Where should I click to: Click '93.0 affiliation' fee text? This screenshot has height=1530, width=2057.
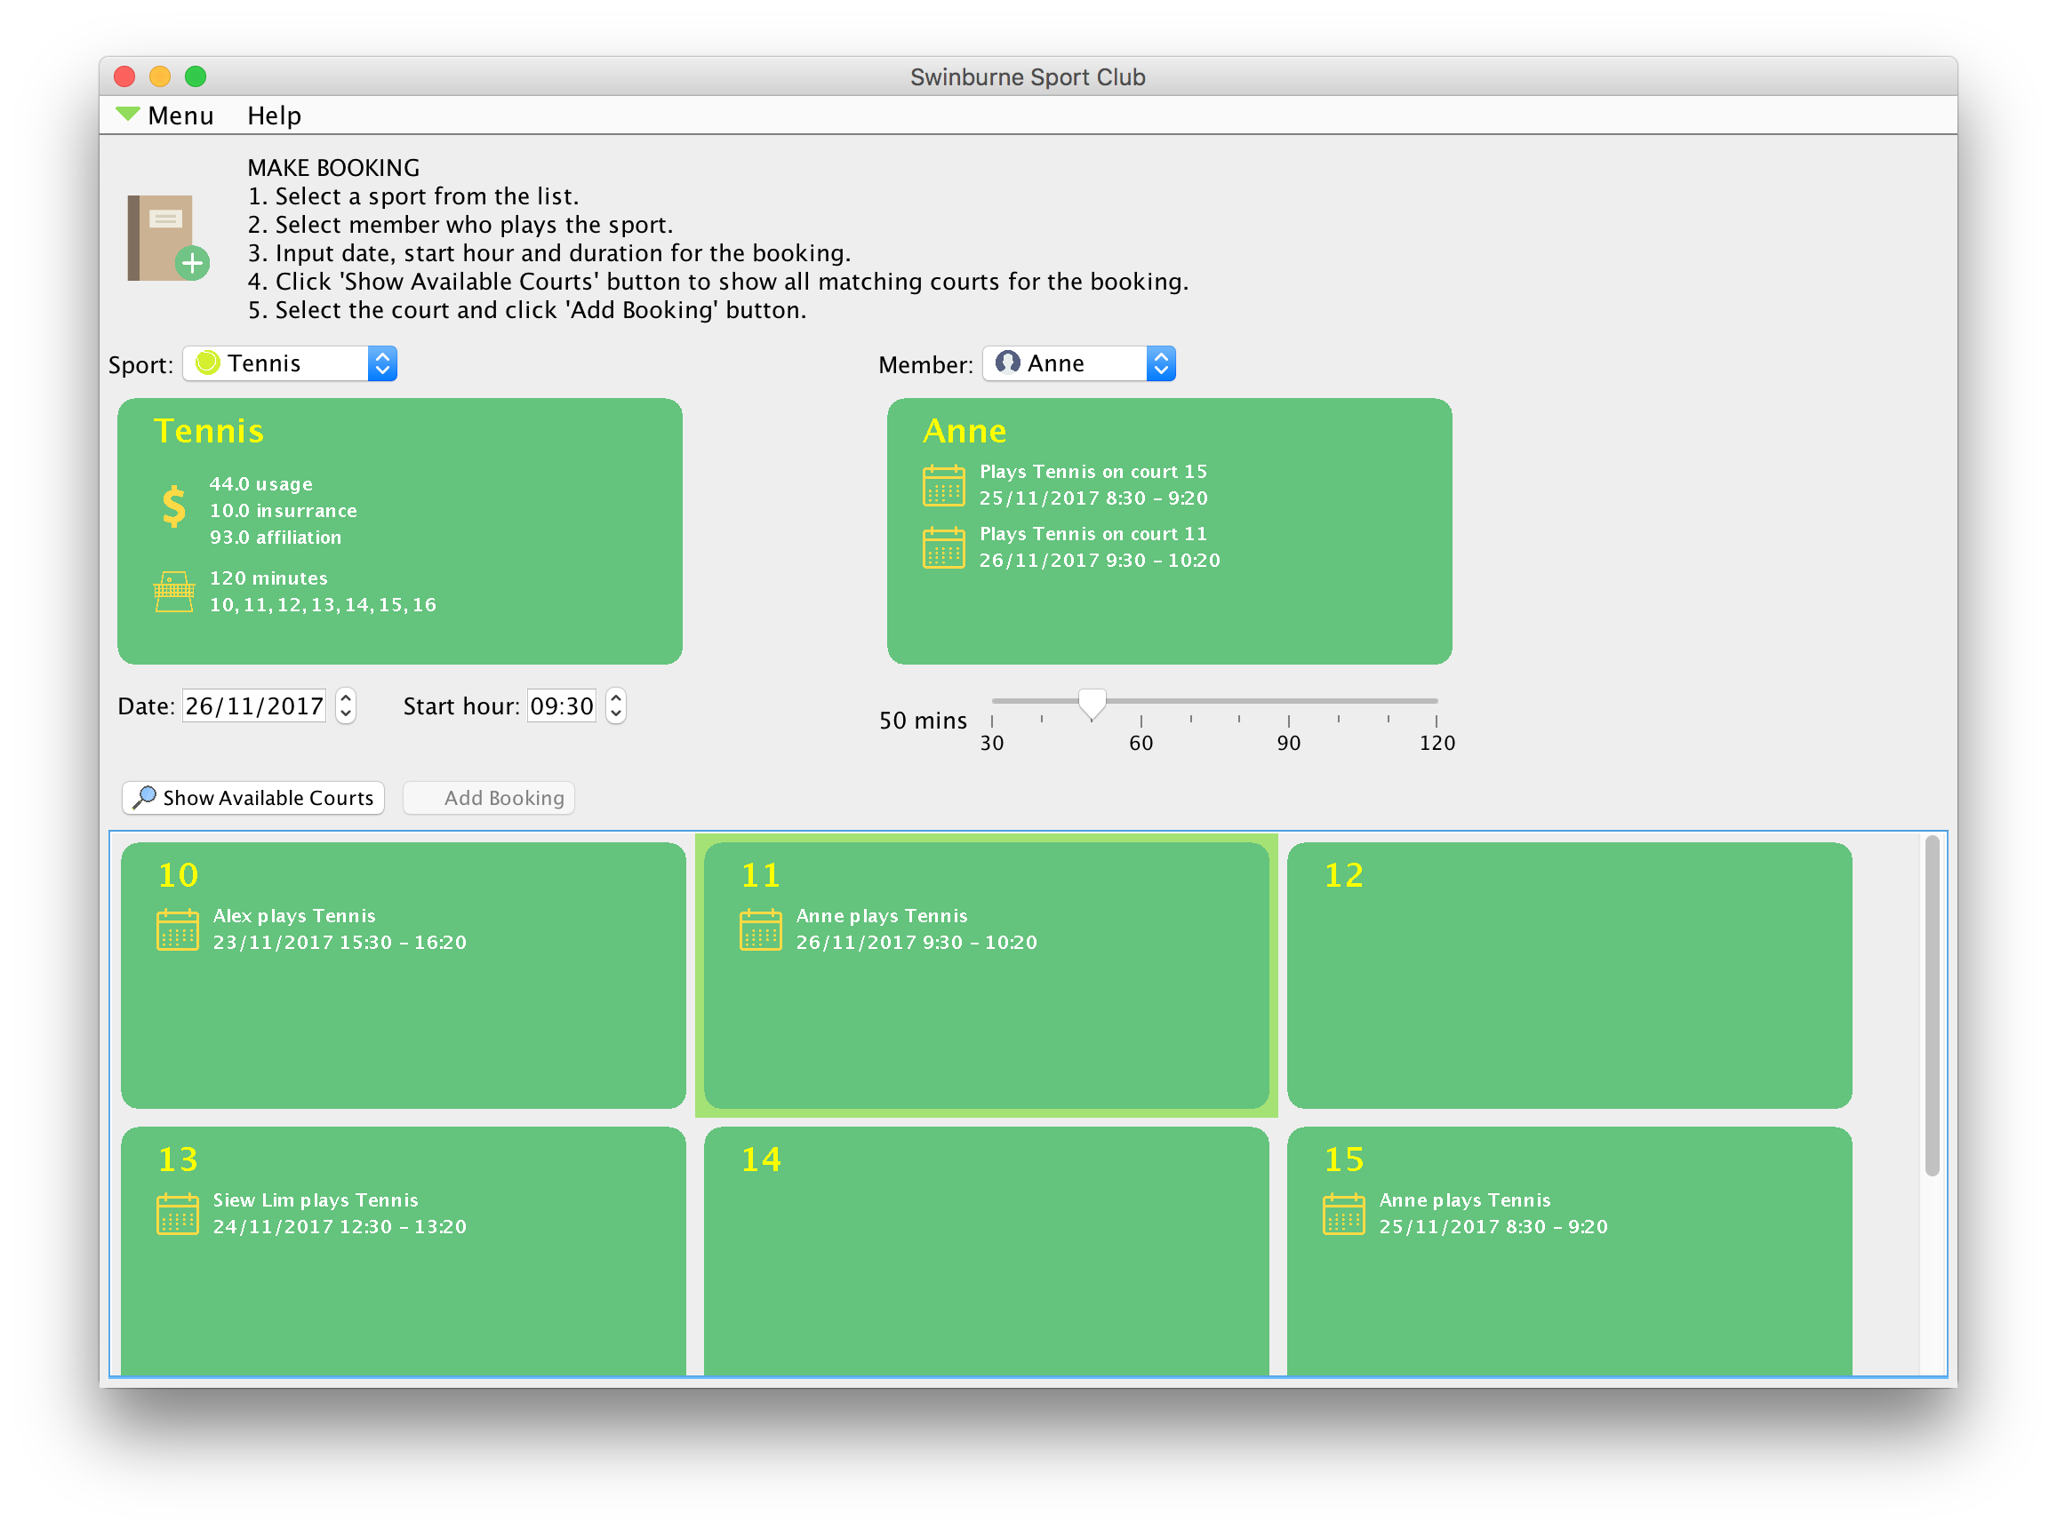(x=276, y=538)
